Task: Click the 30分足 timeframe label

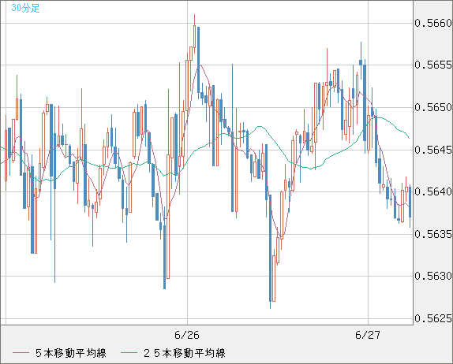Action: point(25,8)
